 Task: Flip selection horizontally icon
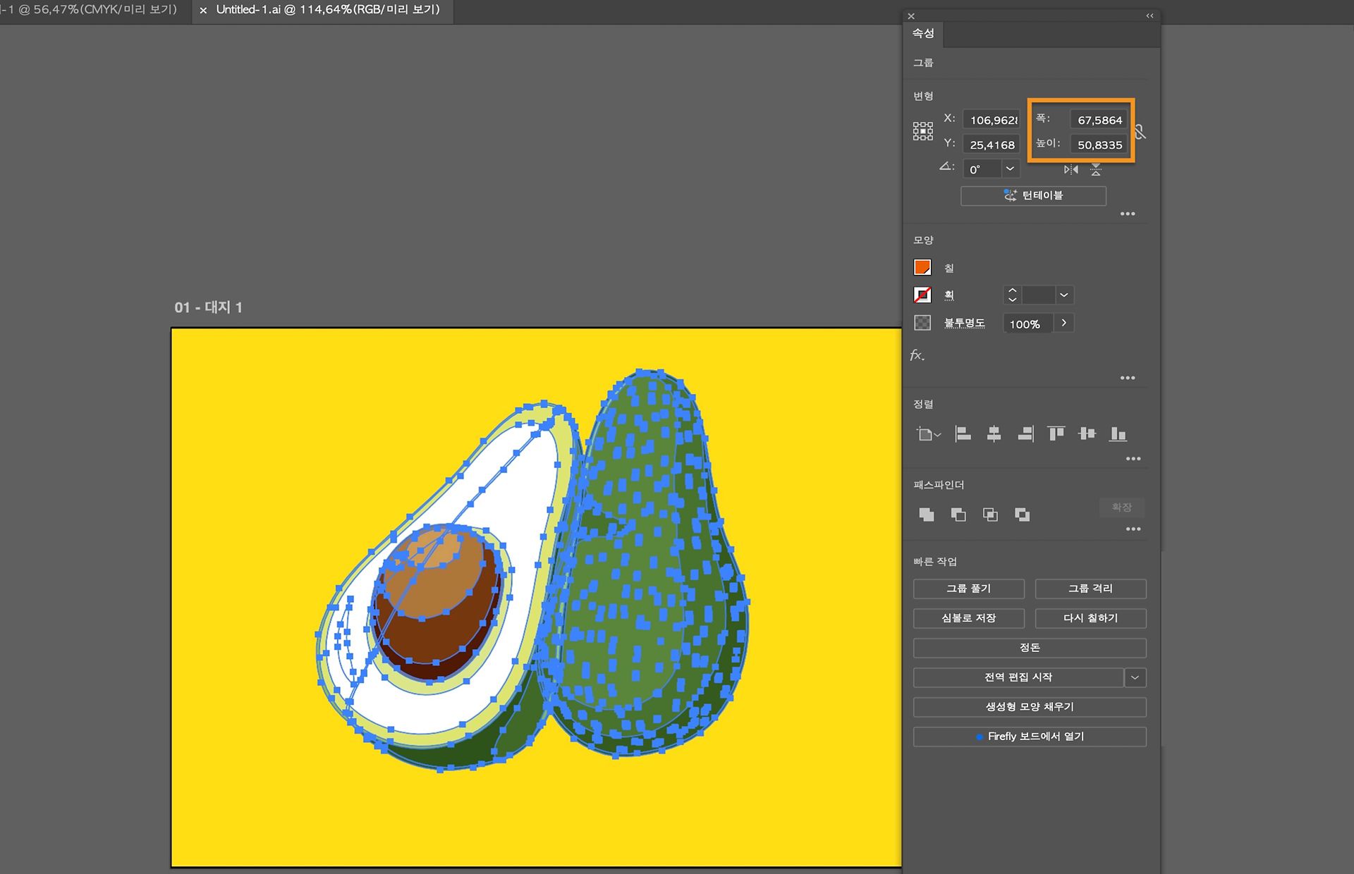pos(1071,169)
